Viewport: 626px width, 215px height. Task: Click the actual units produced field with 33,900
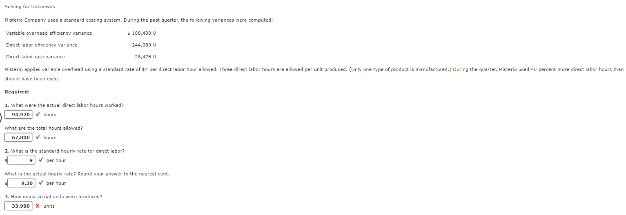(x=18, y=206)
